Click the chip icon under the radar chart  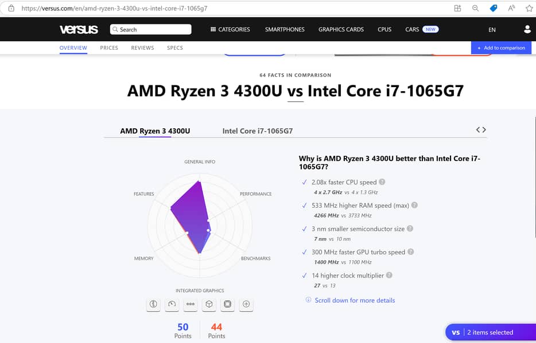pos(228,304)
